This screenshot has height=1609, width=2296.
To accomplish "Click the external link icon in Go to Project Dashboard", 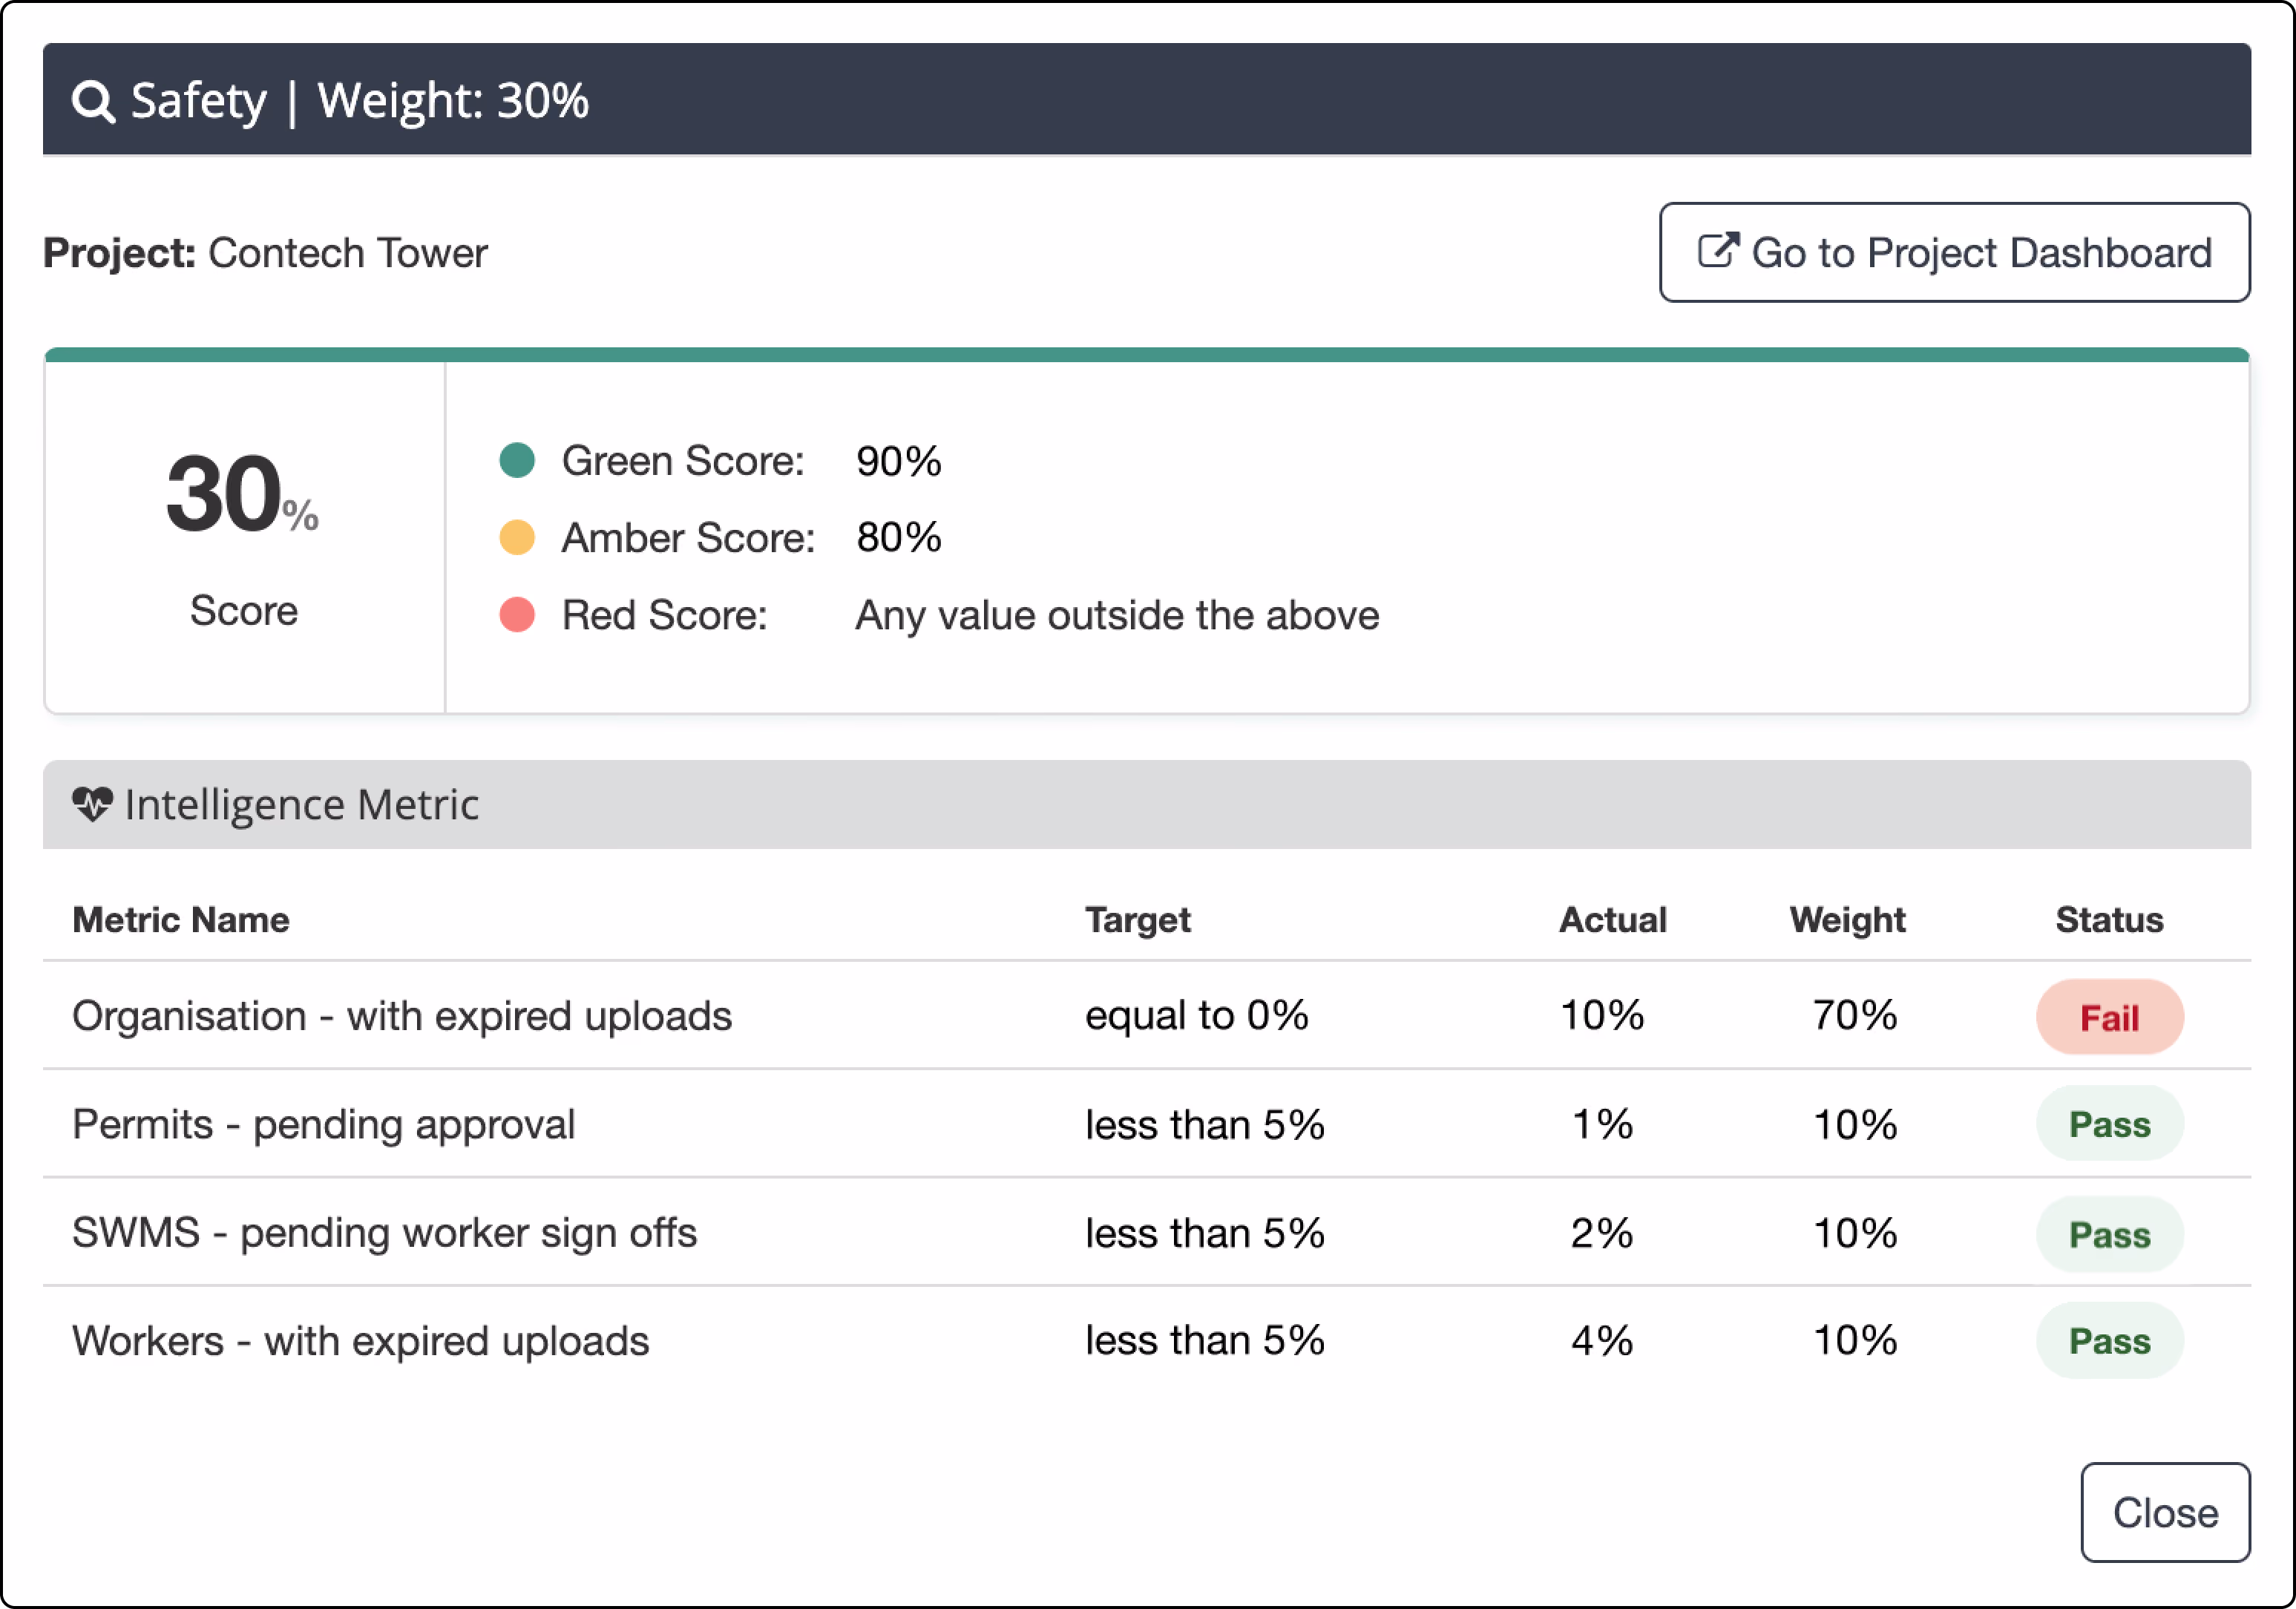I will point(1719,250).
